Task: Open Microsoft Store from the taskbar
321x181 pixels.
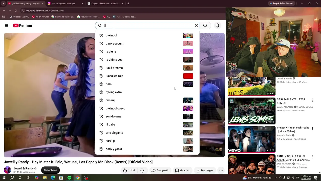Action: click(61, 178)
